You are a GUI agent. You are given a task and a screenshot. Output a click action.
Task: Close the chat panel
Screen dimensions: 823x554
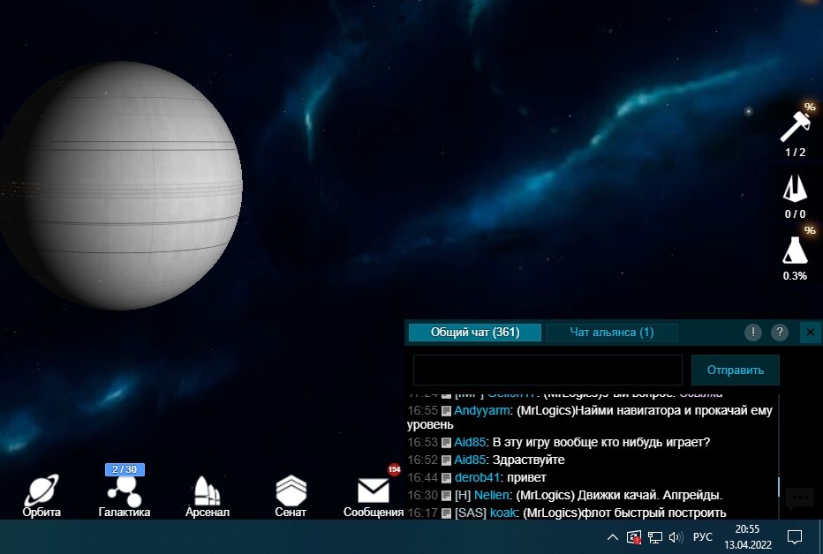(x=810, y=333)
